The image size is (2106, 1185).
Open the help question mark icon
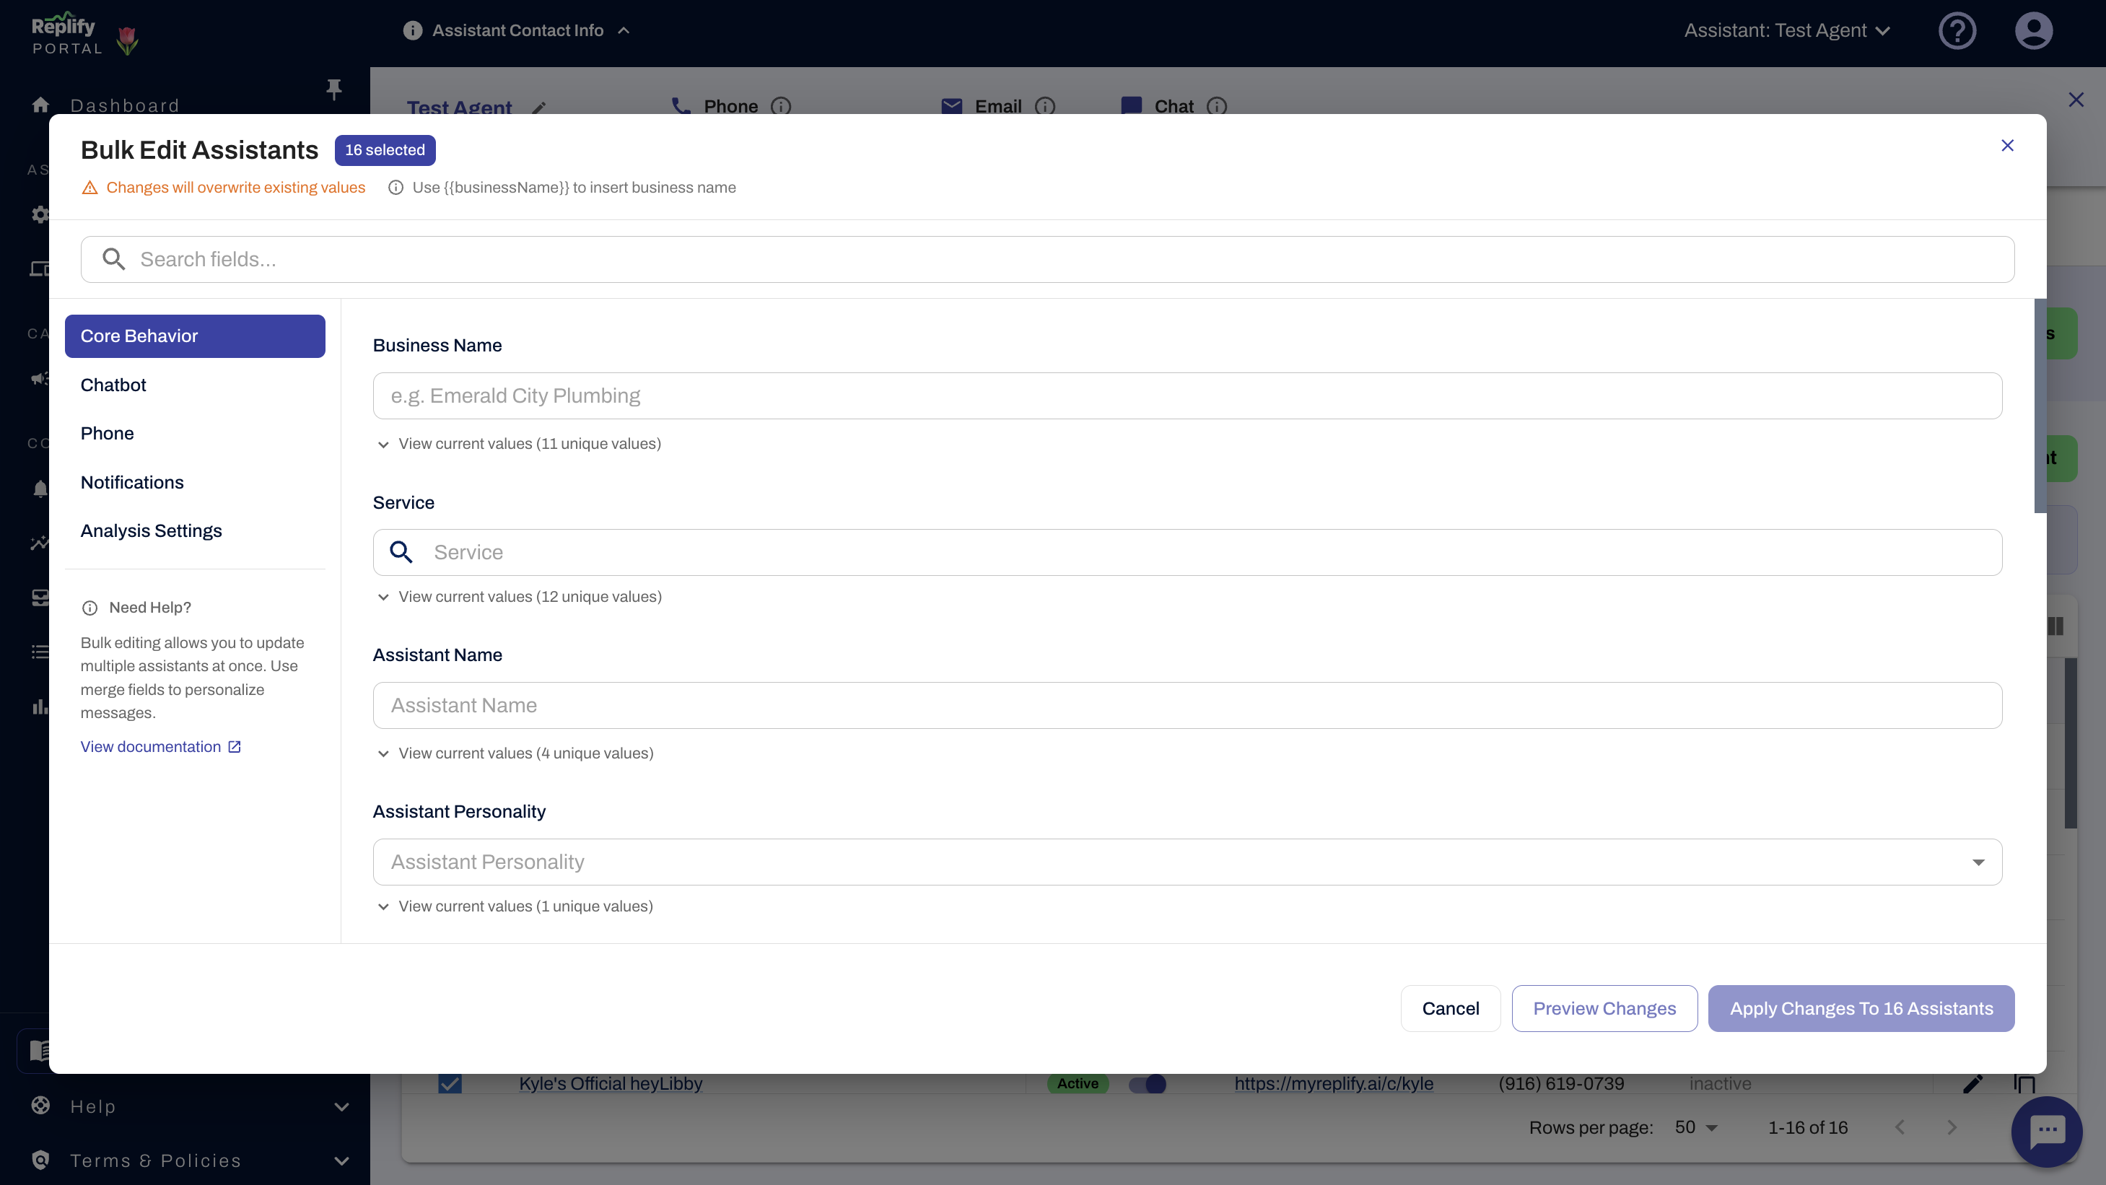tap(1957, 30)
